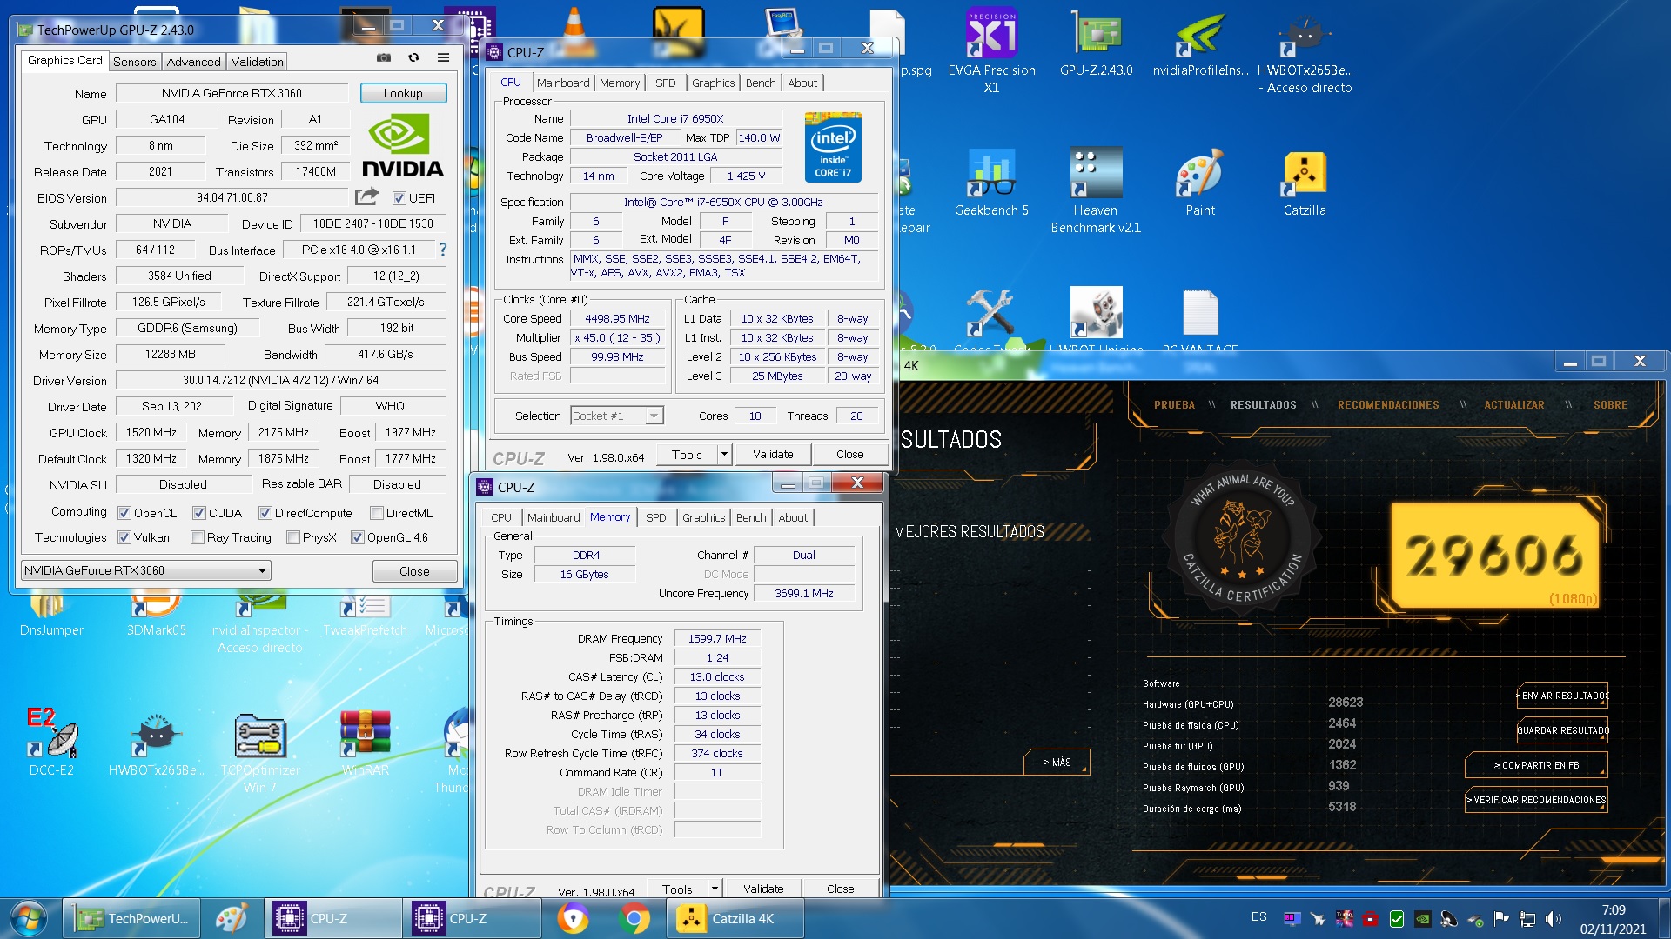Click the Bus Interface question mark icon
This screenshot has height=939, width=1671.
pos(442,250)
